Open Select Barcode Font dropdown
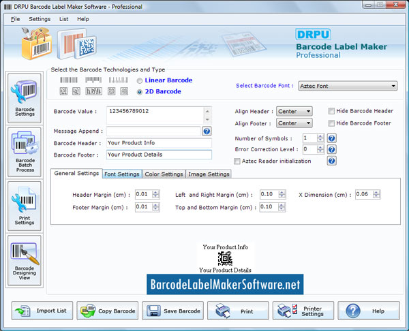Image resolution: width=409 pixels, height=331 pixels. tap(348, 86)
